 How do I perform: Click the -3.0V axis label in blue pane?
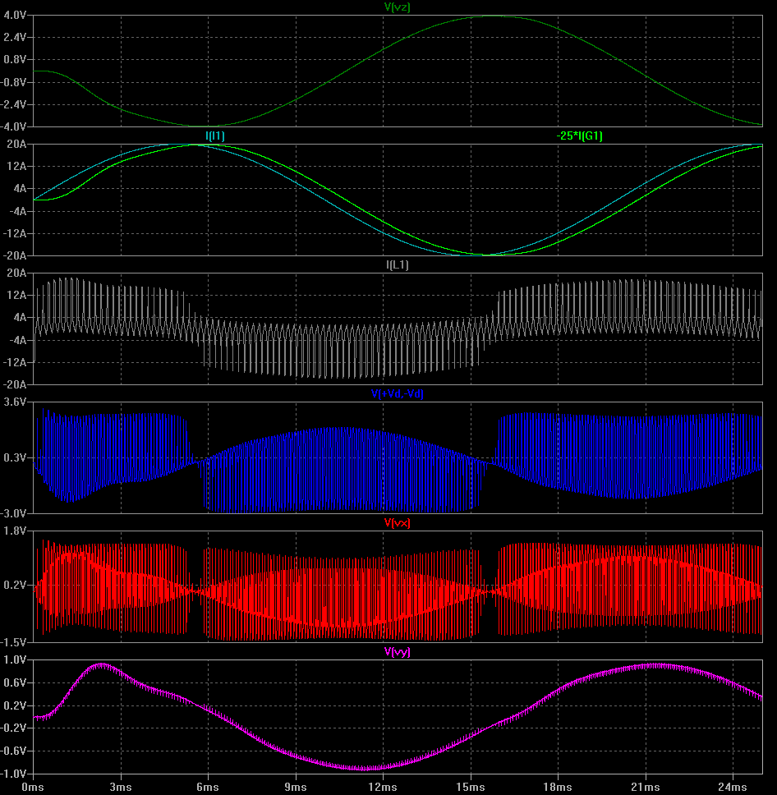pyautogui.click(x=13, y=513)
